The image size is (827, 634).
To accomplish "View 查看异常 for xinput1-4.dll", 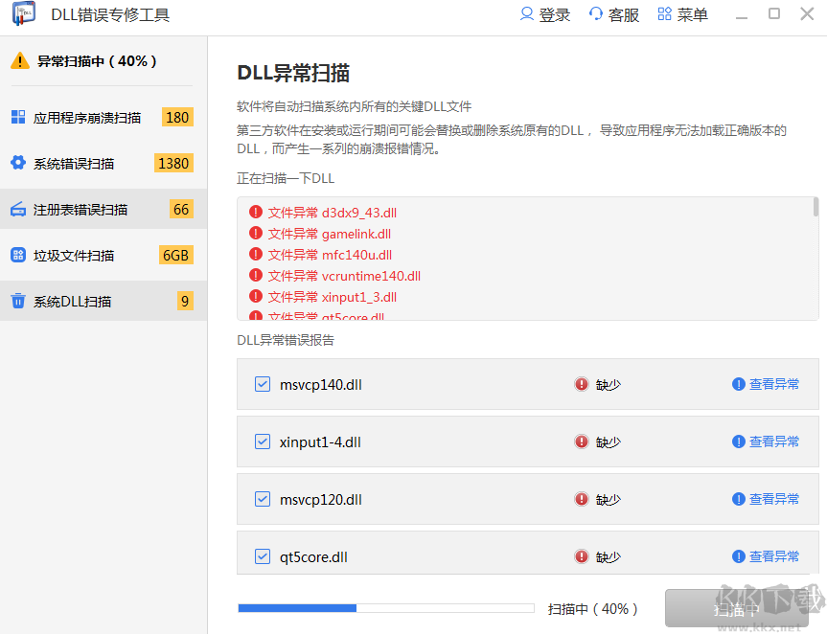I will pyautogui.click(x=773, y=442).
